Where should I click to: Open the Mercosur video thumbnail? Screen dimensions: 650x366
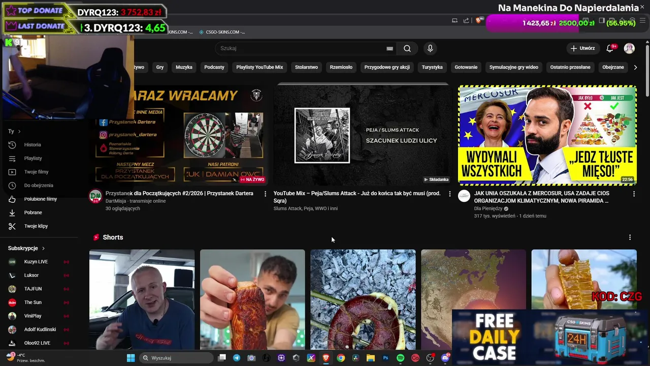[547, 135]
